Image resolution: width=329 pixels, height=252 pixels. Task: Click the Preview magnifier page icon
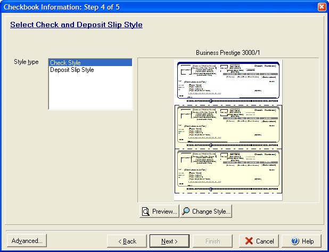[x=145, y=212]
